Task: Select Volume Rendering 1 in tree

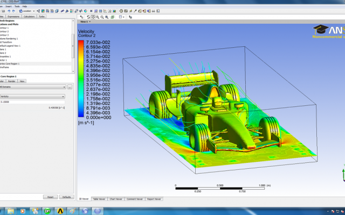Action: (x=9, y=39)
